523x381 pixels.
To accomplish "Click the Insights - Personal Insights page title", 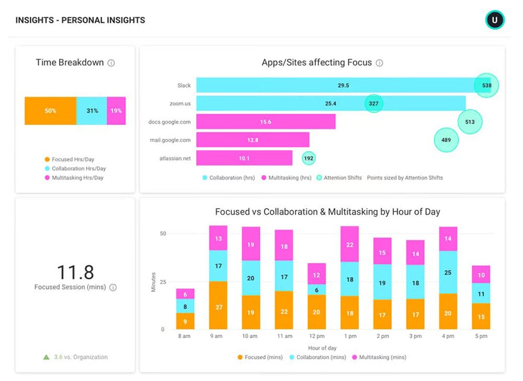I will 80,20.
